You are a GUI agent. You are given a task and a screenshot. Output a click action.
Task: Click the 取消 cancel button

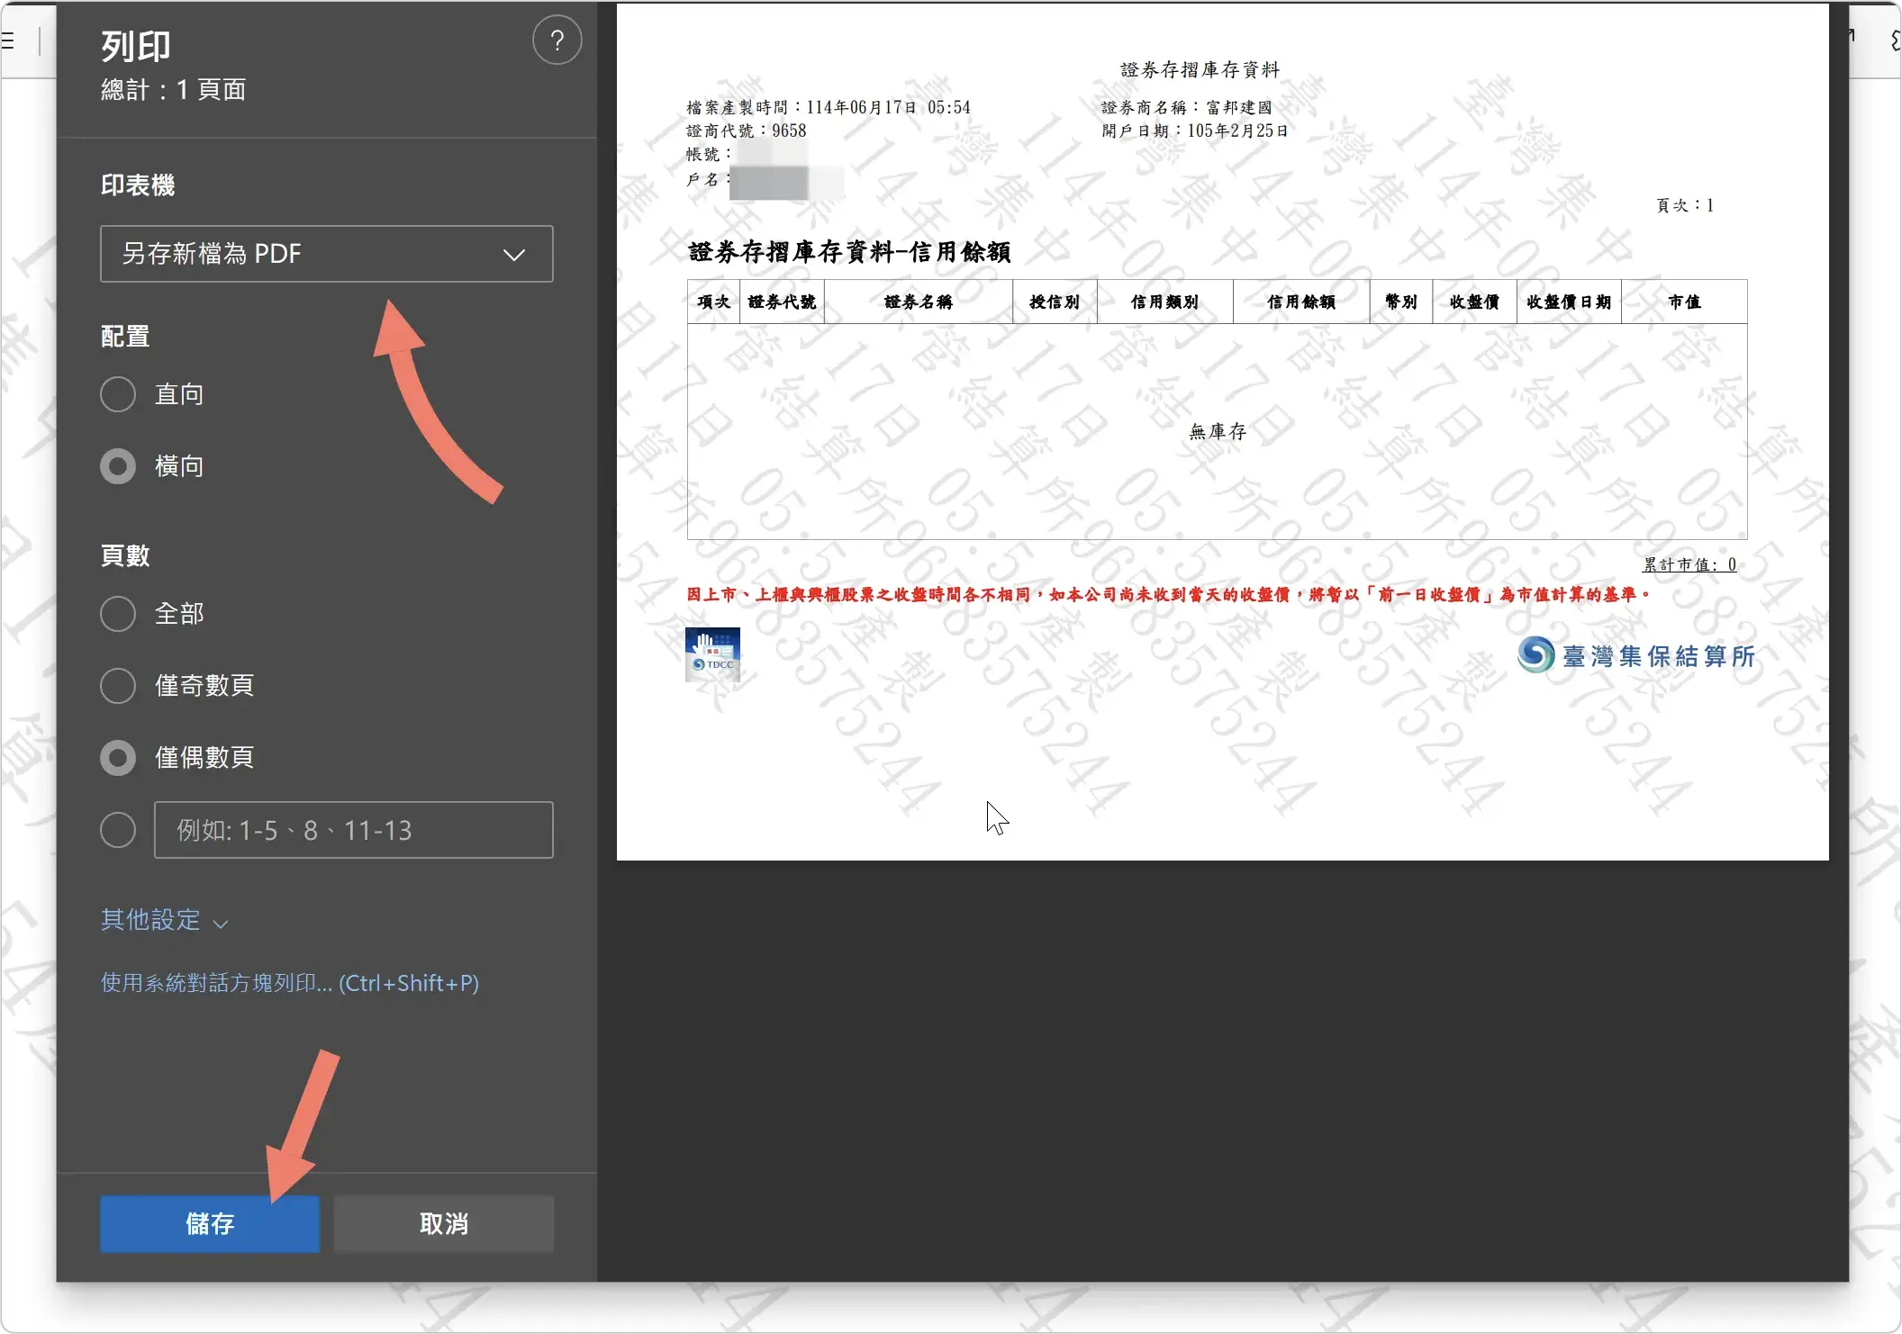coord(444,1224)
